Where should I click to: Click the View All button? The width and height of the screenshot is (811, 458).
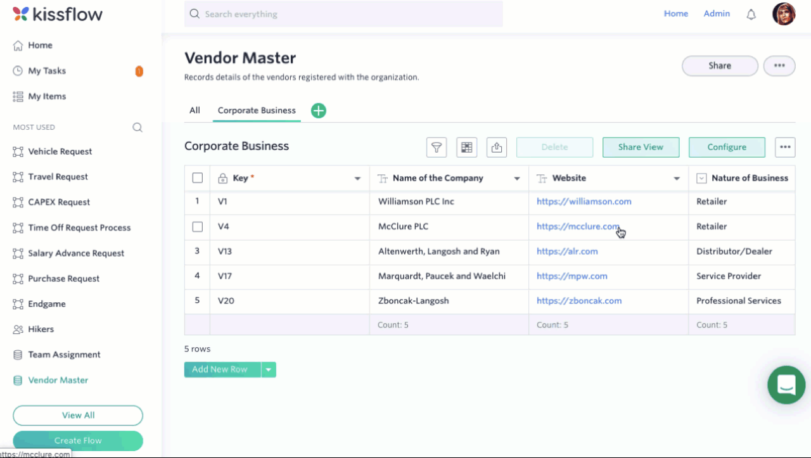(x=78, y=416)
